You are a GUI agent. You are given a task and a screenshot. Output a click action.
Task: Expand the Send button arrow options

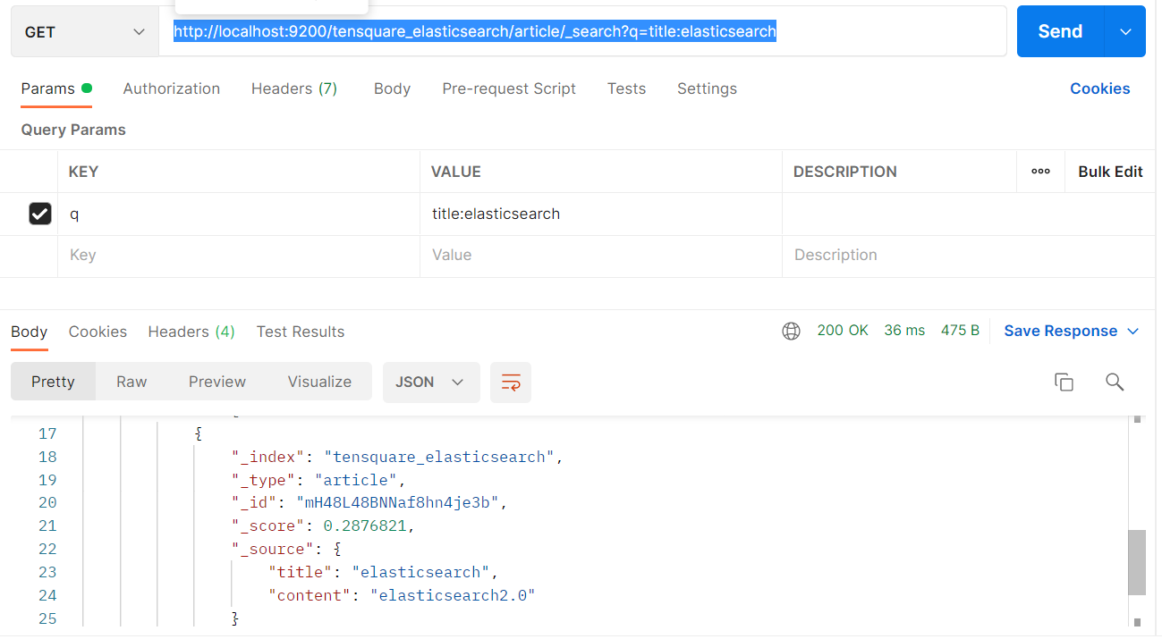coord(1125,32)
